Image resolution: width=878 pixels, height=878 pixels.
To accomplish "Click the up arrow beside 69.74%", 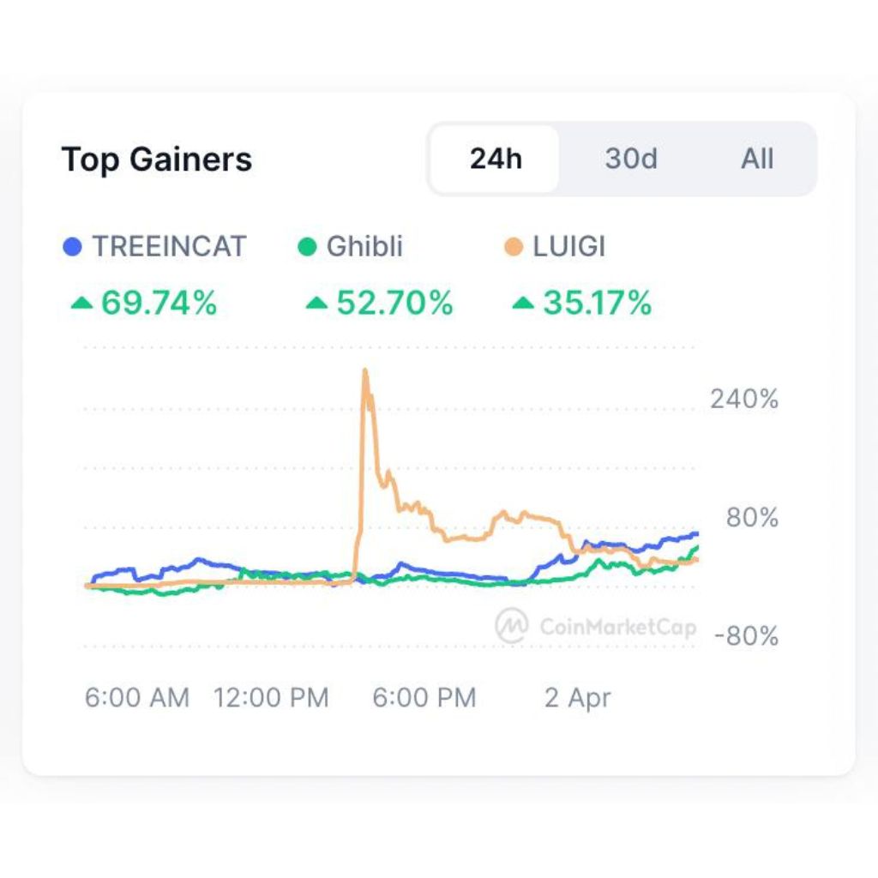I will pyautogui.click(x=81, y=303).
